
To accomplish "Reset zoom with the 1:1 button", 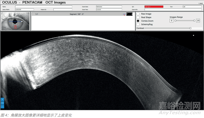I will point(2,103).
